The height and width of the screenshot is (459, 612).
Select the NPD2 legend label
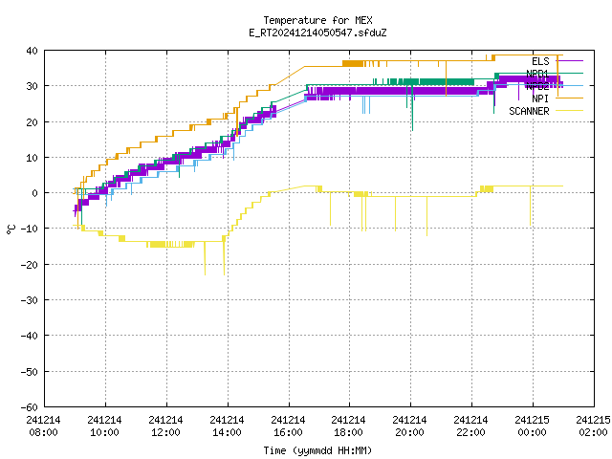537,86
